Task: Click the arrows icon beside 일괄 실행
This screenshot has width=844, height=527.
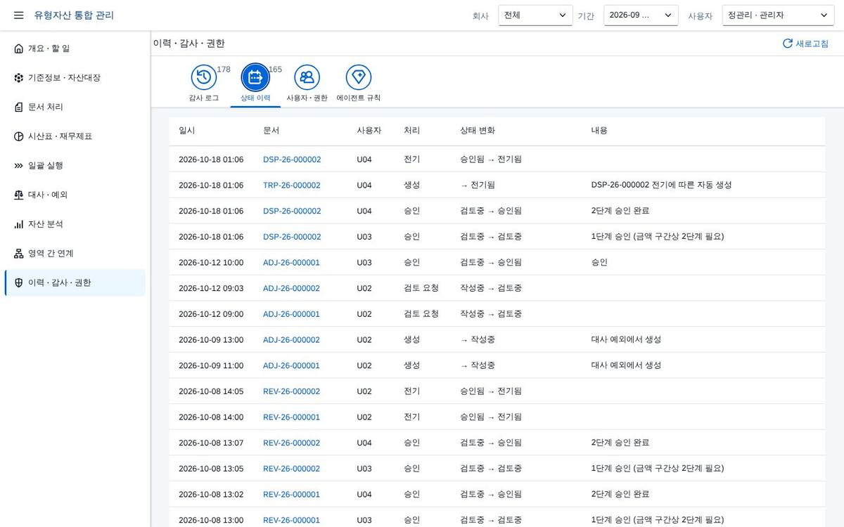Action: click(19, 166)
